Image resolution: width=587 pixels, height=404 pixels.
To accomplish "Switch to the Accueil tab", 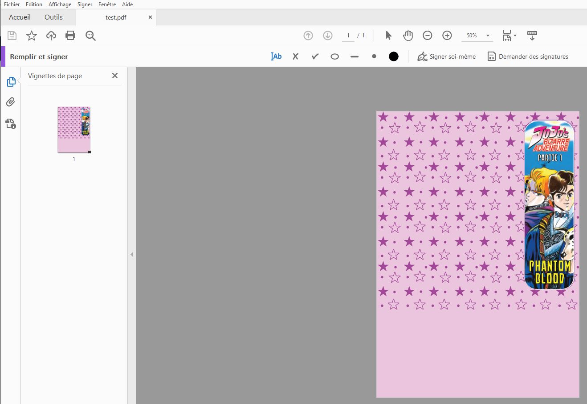I will coord(20,17).
